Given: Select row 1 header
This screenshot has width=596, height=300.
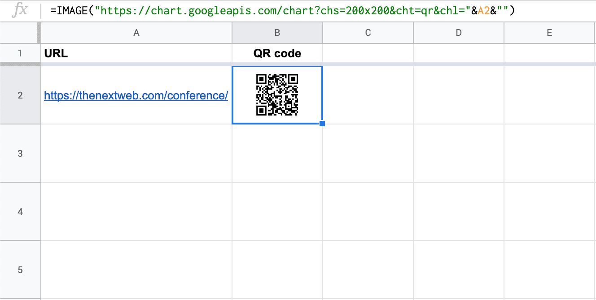Looking at the screenshot, I should [x=20, y=54].
